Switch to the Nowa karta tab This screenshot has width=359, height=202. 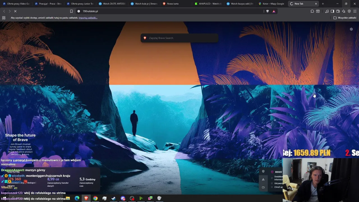point(176,4)
